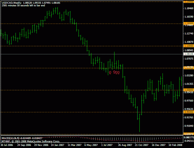Click the 1.08945 price scale label
The image size is (194, 148).
pyautogui.click(x=189, y=50)
